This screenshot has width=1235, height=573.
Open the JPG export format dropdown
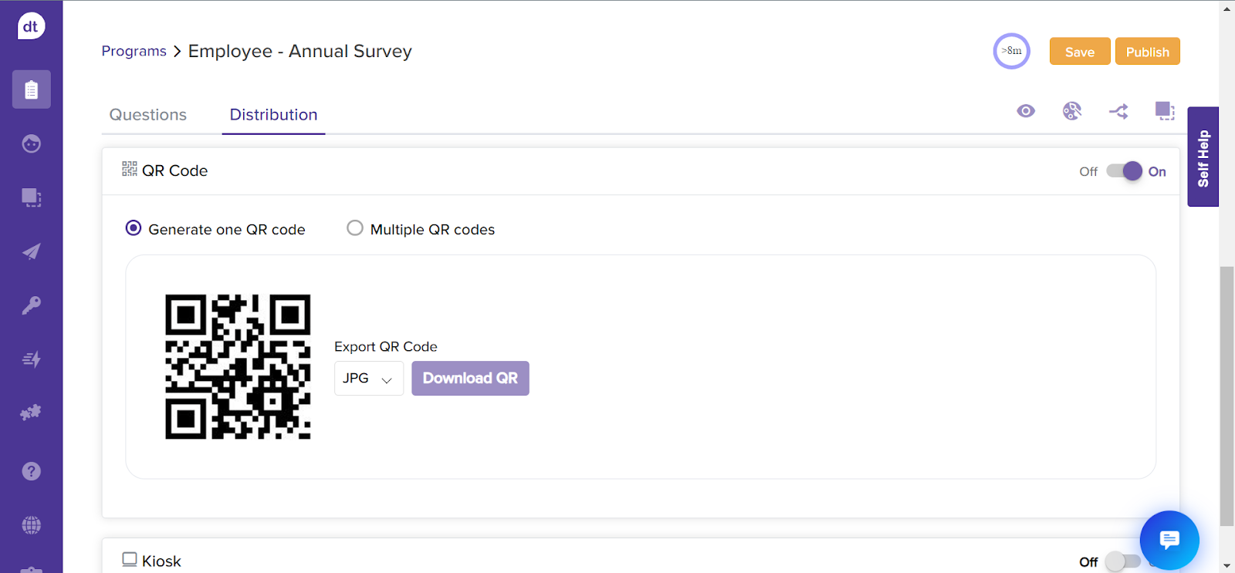point(368,379)
